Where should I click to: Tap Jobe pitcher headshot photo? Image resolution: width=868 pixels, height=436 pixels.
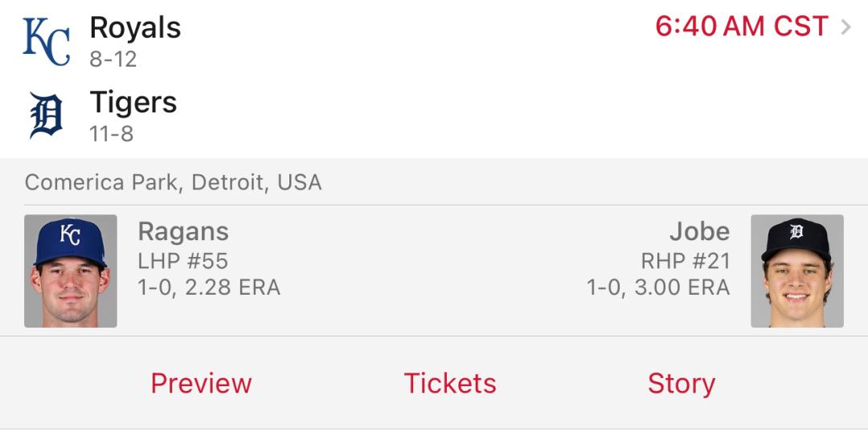tap(797, 271)
